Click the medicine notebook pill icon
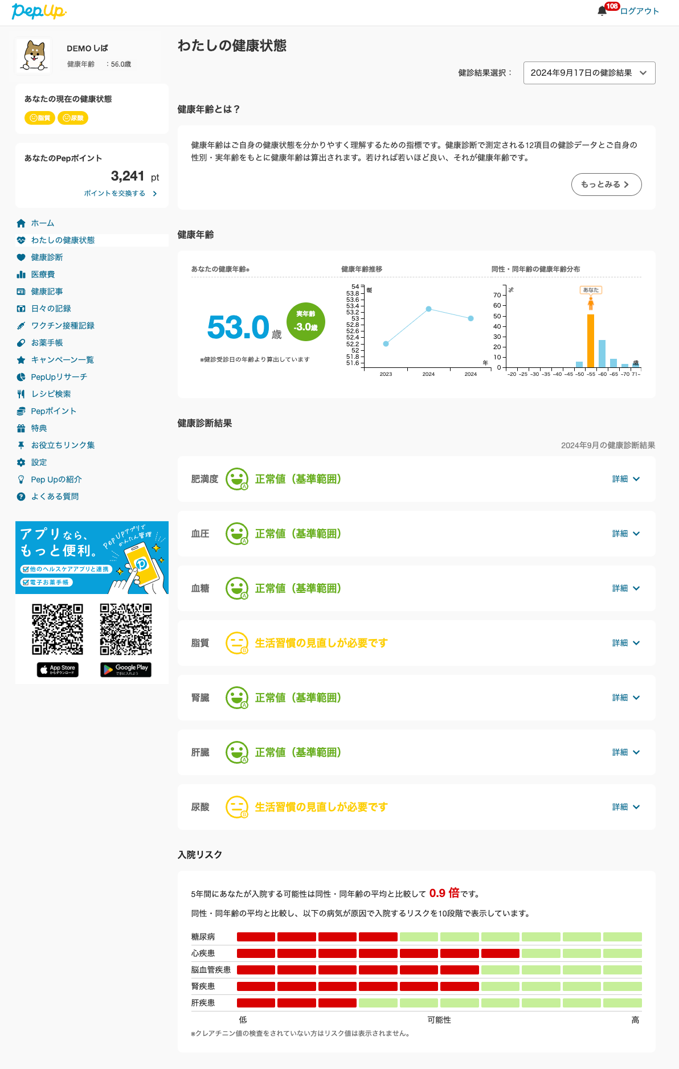Image resolution: width=679 pixels, height=1069 pixels. 21,343
